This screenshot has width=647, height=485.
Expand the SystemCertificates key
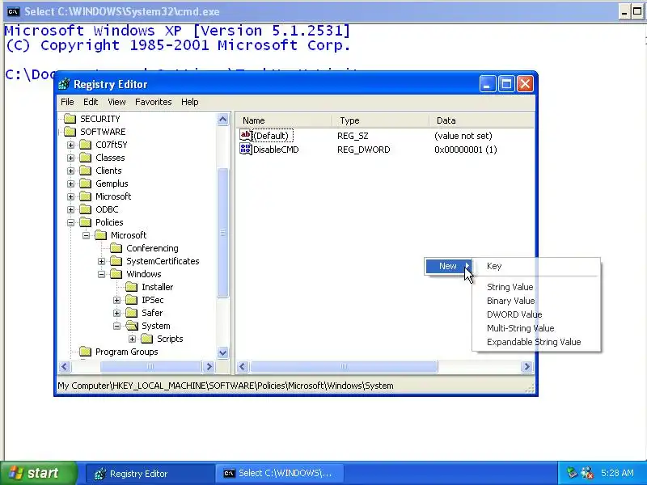pyautogui.click(x=102, y=261)
